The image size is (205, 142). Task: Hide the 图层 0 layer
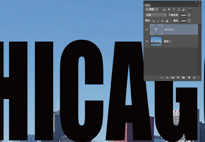point(147,41)
